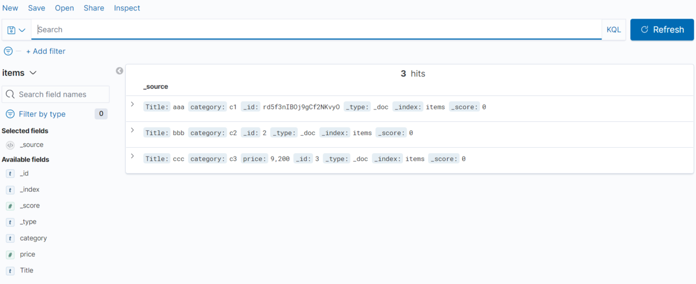
Task: Open the saved queries menu icon
Action: [16, 30]
